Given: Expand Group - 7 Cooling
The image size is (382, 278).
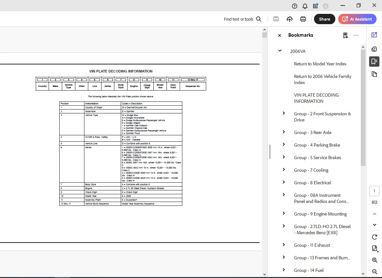Looking at the screenshot, I should (283, 169).
